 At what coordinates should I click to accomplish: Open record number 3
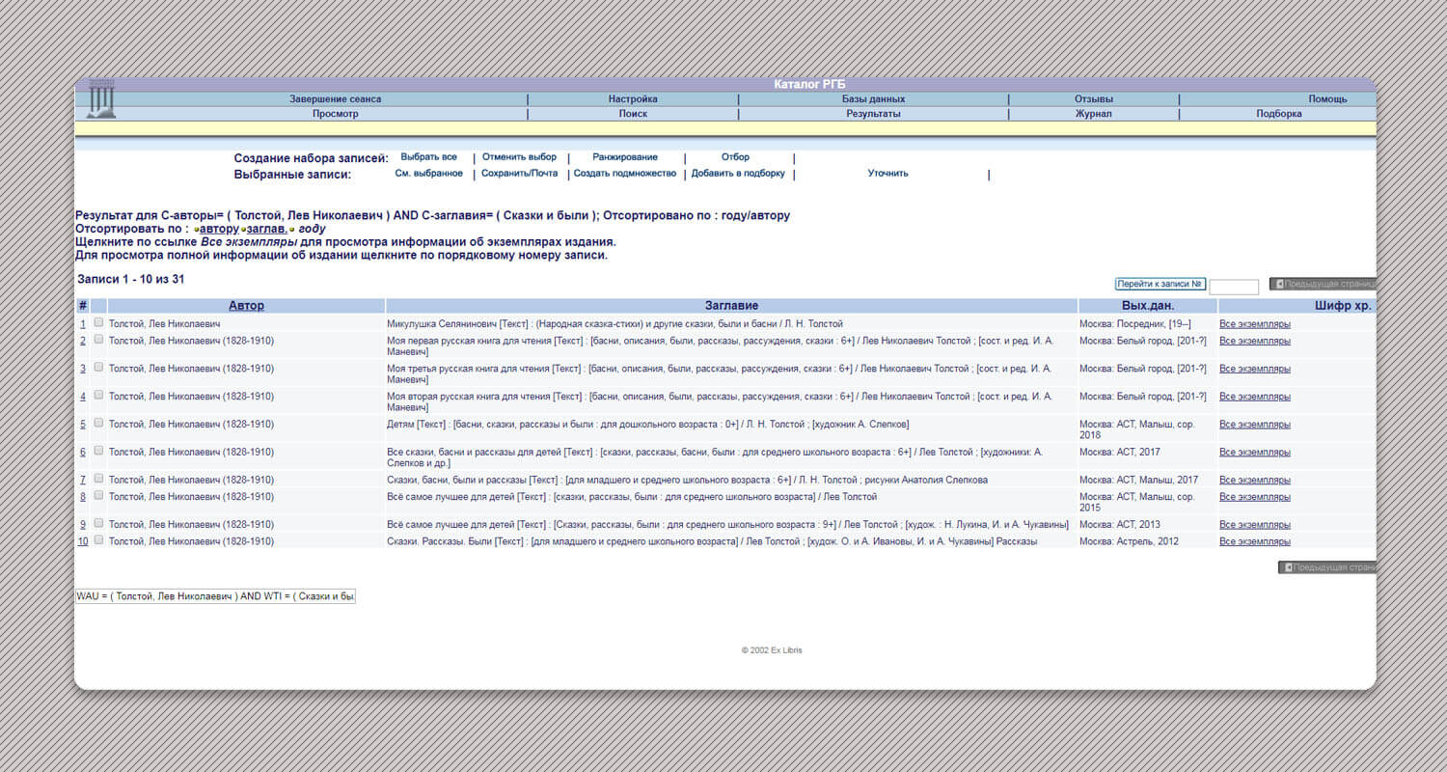pyautogui.click(x=83, y=369)
